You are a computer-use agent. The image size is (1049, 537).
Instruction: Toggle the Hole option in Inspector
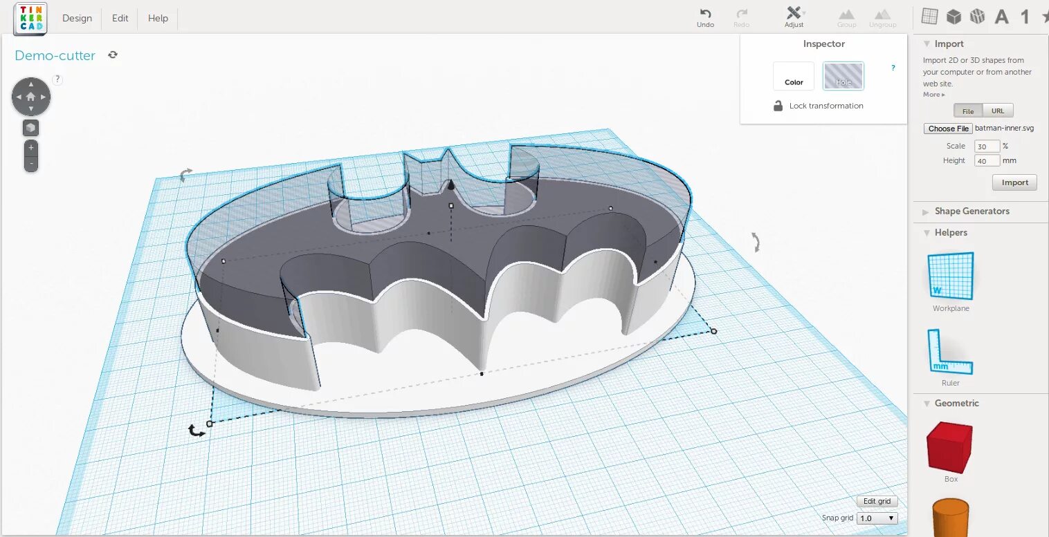(843, 76)
